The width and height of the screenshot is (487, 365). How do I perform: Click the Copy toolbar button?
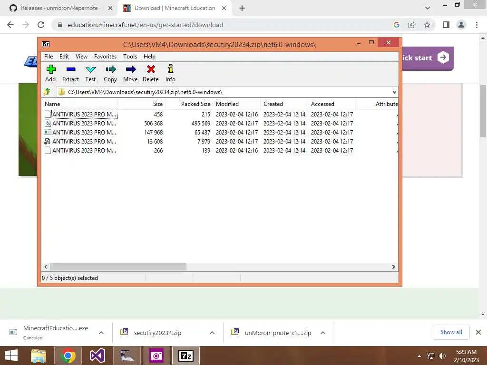pos(110,73)
